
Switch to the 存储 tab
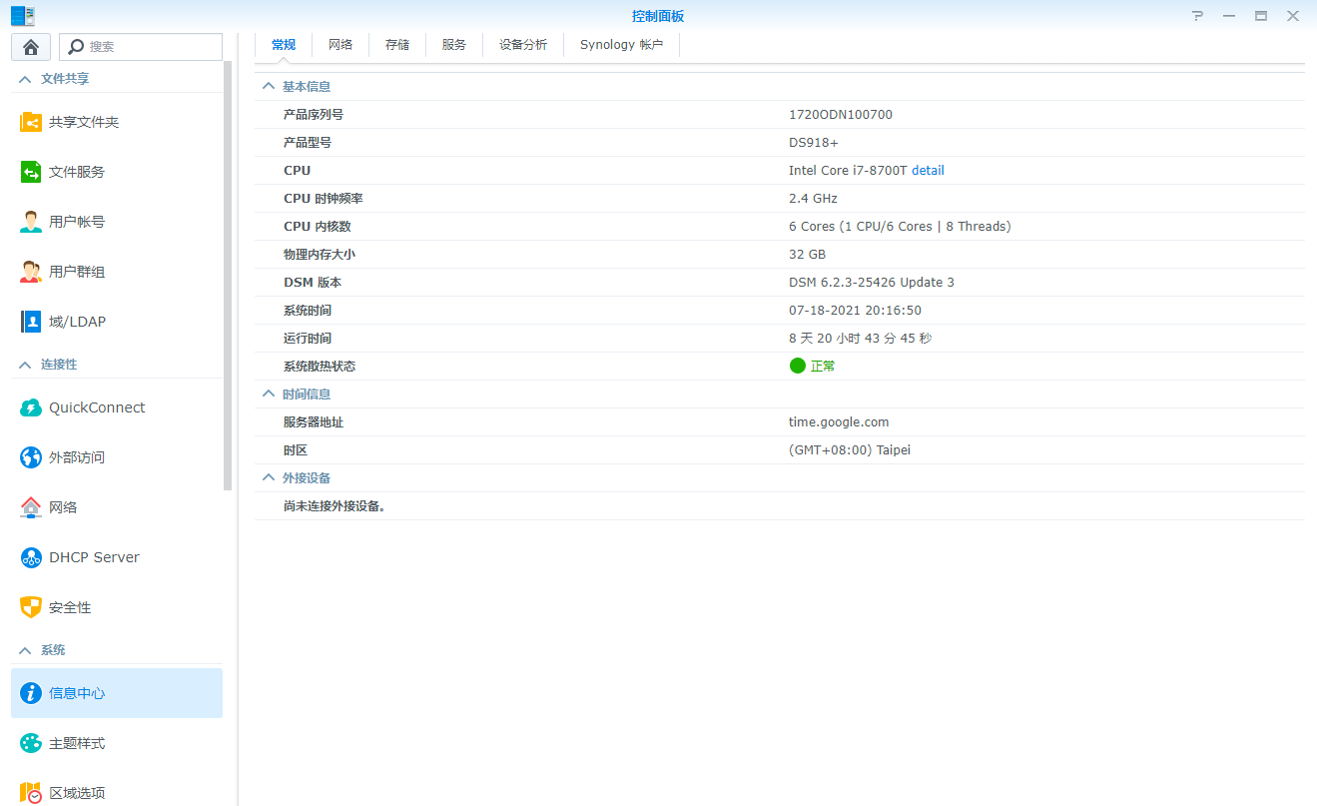point(397,45)
